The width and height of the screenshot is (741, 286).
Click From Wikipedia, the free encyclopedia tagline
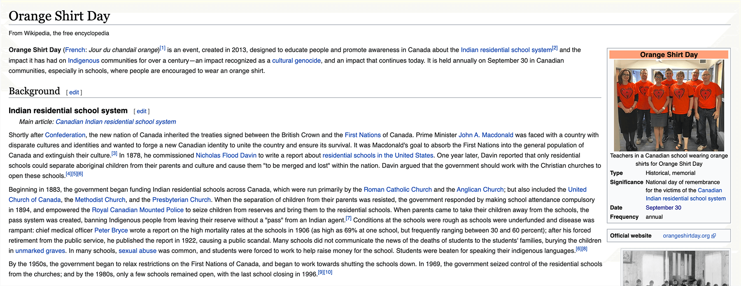59,33
